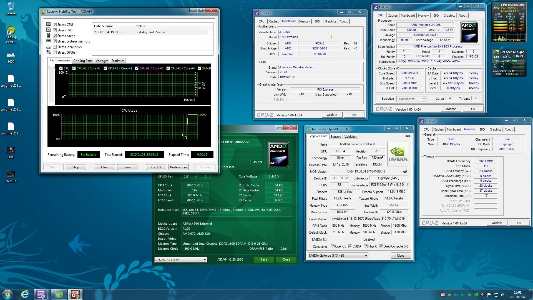This screenshot has width=533, height=300.
Task: Select the Default desktop icon
Action: [11, 177]
